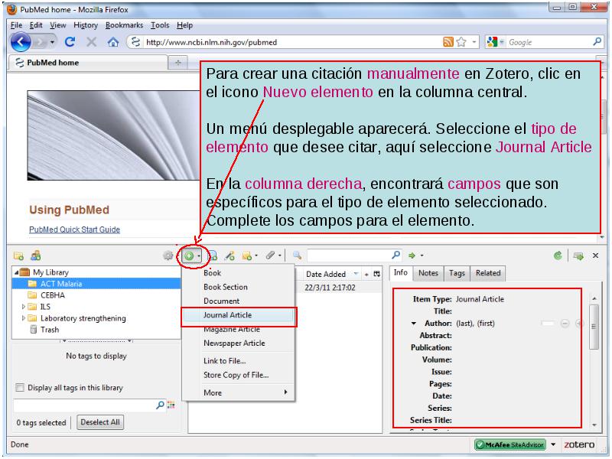Click the Info pane vertical scrollbar thumb
Image resolution: width=612 pixels, height=459 pixels.
(594, 327)
